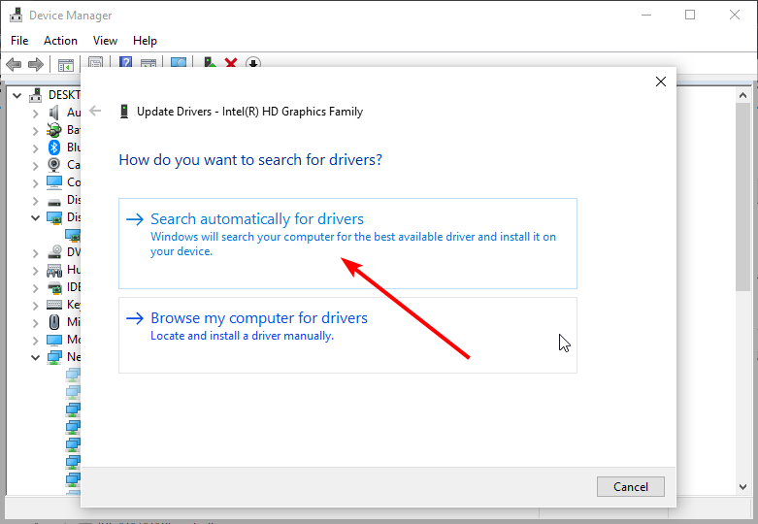Click the scrollbar up arrow in Device Manager

(743, 95)
